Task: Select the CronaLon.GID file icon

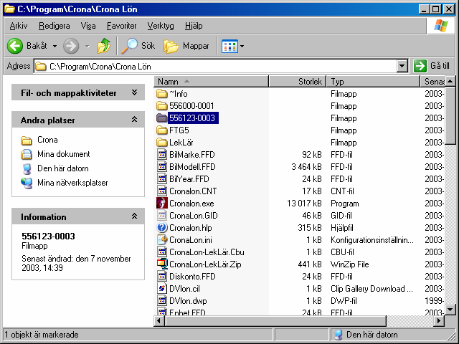Action: (x=162, y=216)
